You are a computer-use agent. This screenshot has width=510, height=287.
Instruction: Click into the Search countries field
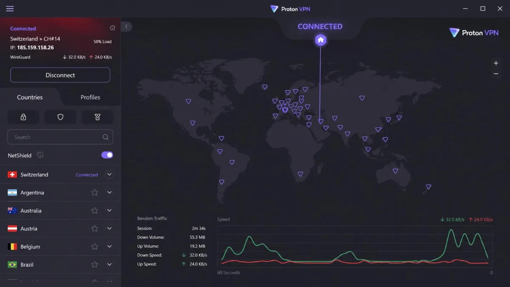pos(60,137)
